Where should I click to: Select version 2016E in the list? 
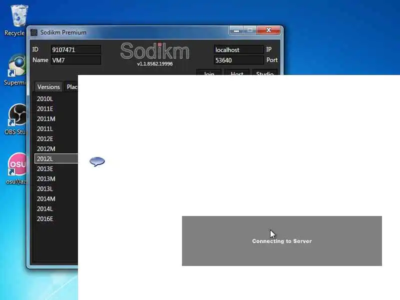[56, 219]
